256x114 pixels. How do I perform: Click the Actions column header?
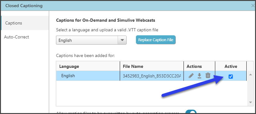[199, 66]
